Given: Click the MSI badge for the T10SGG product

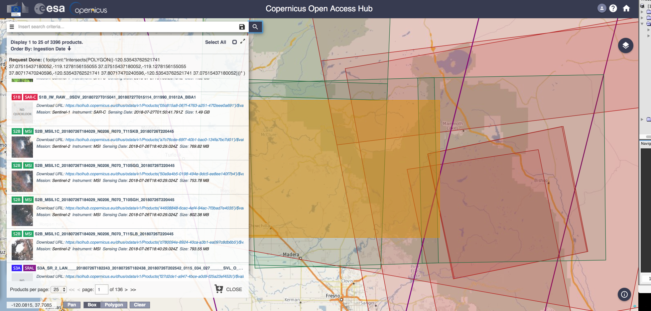Looking at the screenshot, I should pos(29,166).
